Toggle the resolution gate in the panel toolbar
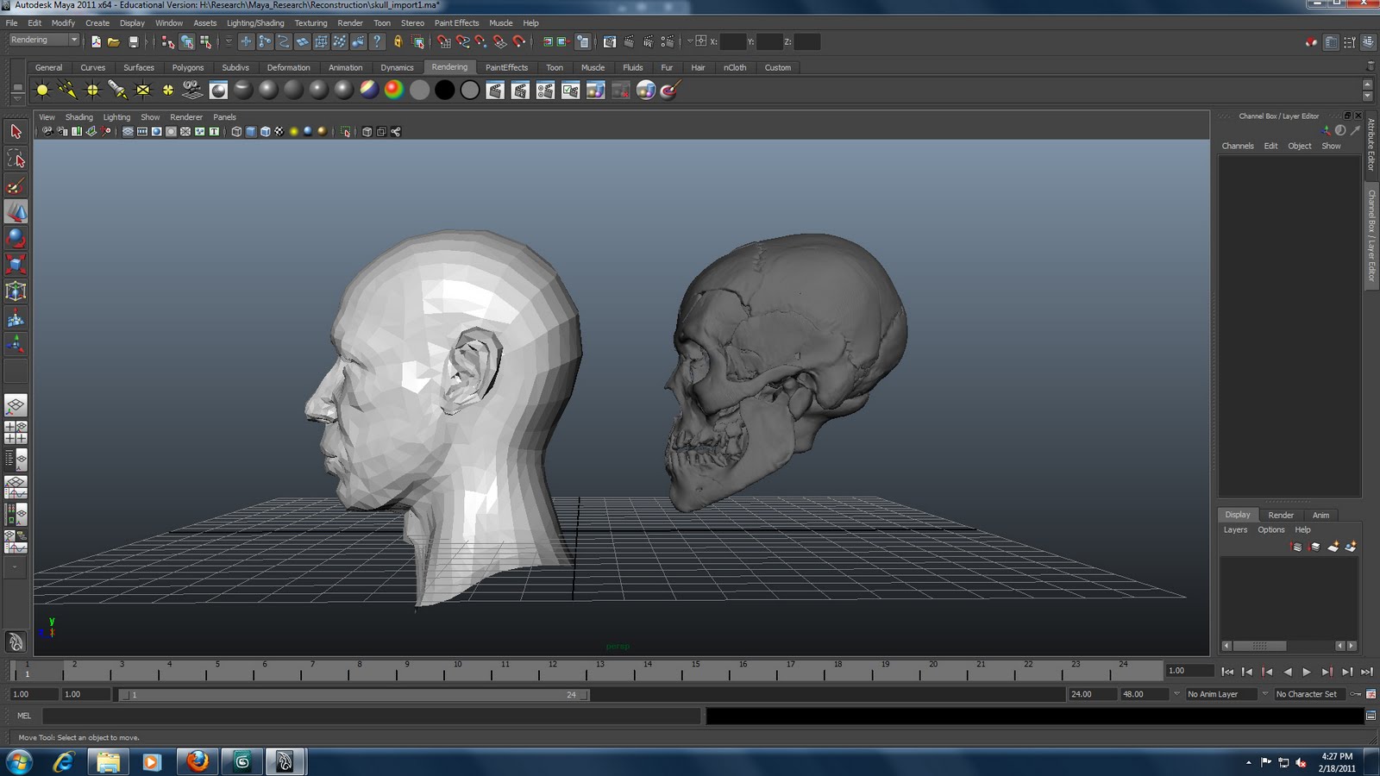This screenshot has height=776, width=1380. [x=155, y=132]
